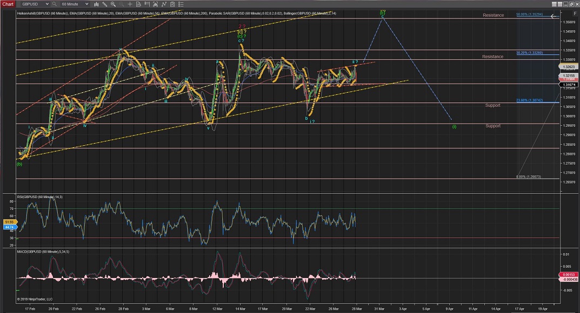Select the drawing tools pencil icon
The image size is (580, 313).
tap(104, 4)
